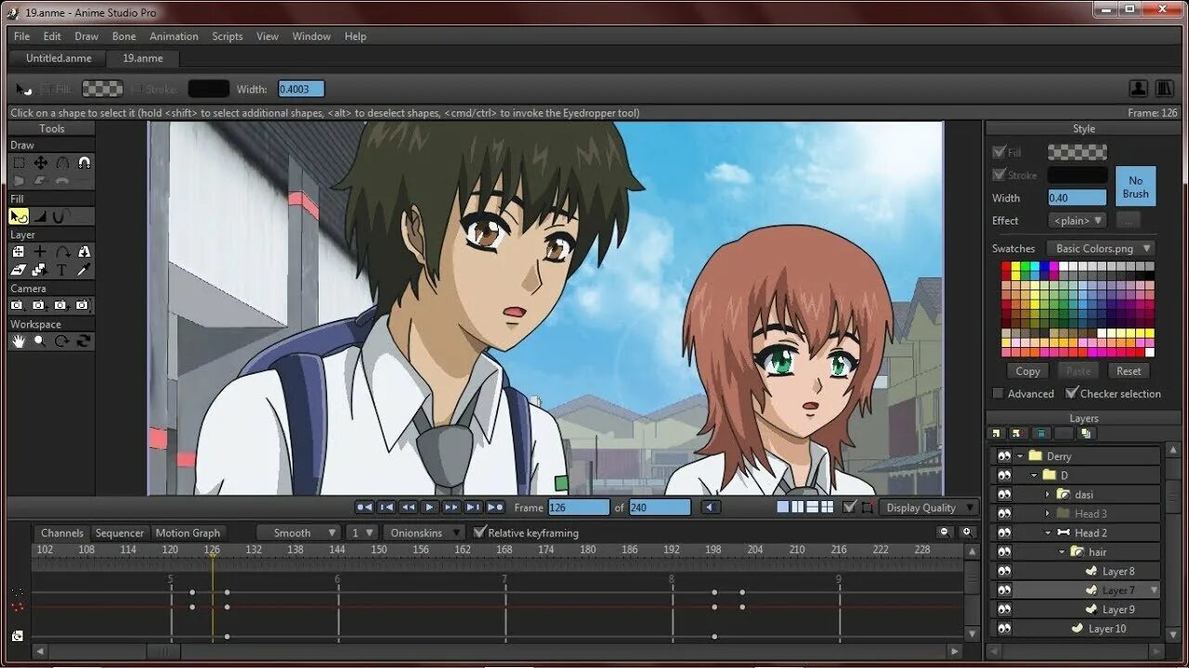The height and width of the screenshot is (668, 1189).
Task: Select the Roll Camera tool
Action: (62, 305)
